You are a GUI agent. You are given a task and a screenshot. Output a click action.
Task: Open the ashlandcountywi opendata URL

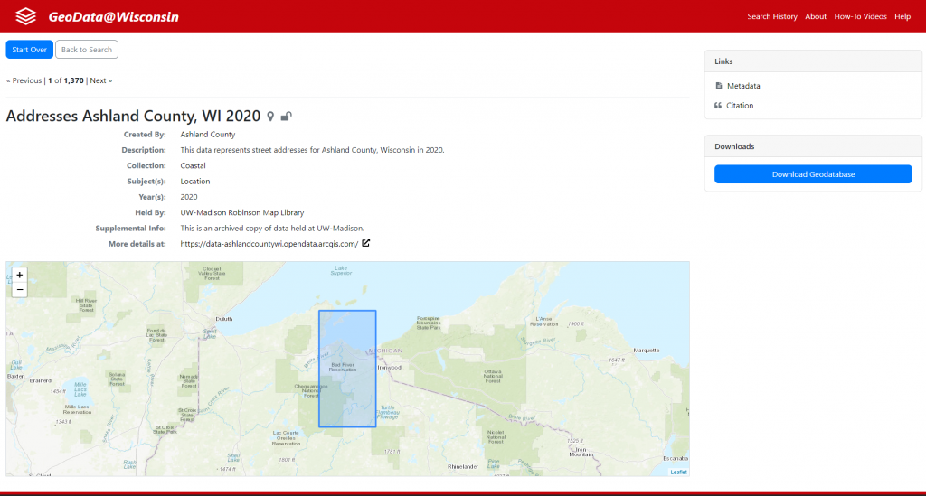pos(269,244)
